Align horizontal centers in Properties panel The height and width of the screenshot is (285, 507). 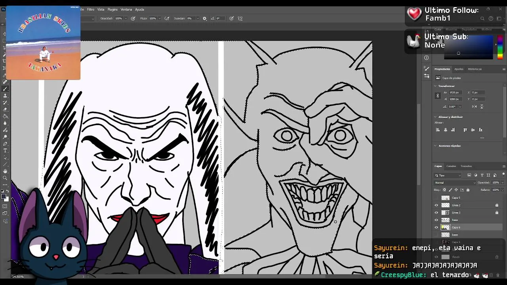pos(446,130)
